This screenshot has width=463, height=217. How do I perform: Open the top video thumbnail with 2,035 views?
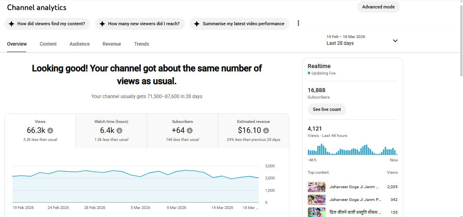[x=317, y=187]
